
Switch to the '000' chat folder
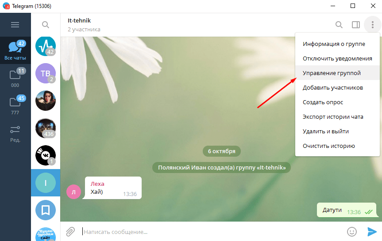tap(15, 78)
